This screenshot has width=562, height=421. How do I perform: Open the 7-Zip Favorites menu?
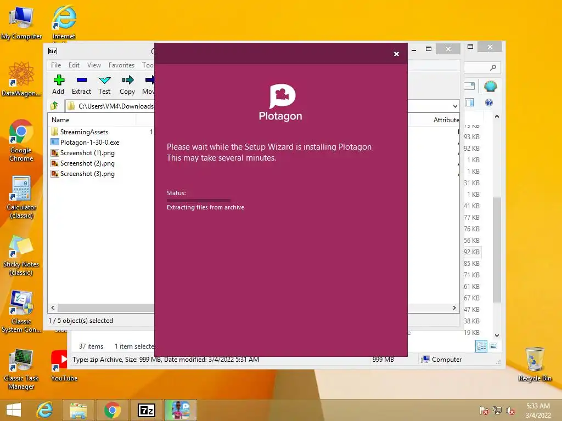click(121, 65)
